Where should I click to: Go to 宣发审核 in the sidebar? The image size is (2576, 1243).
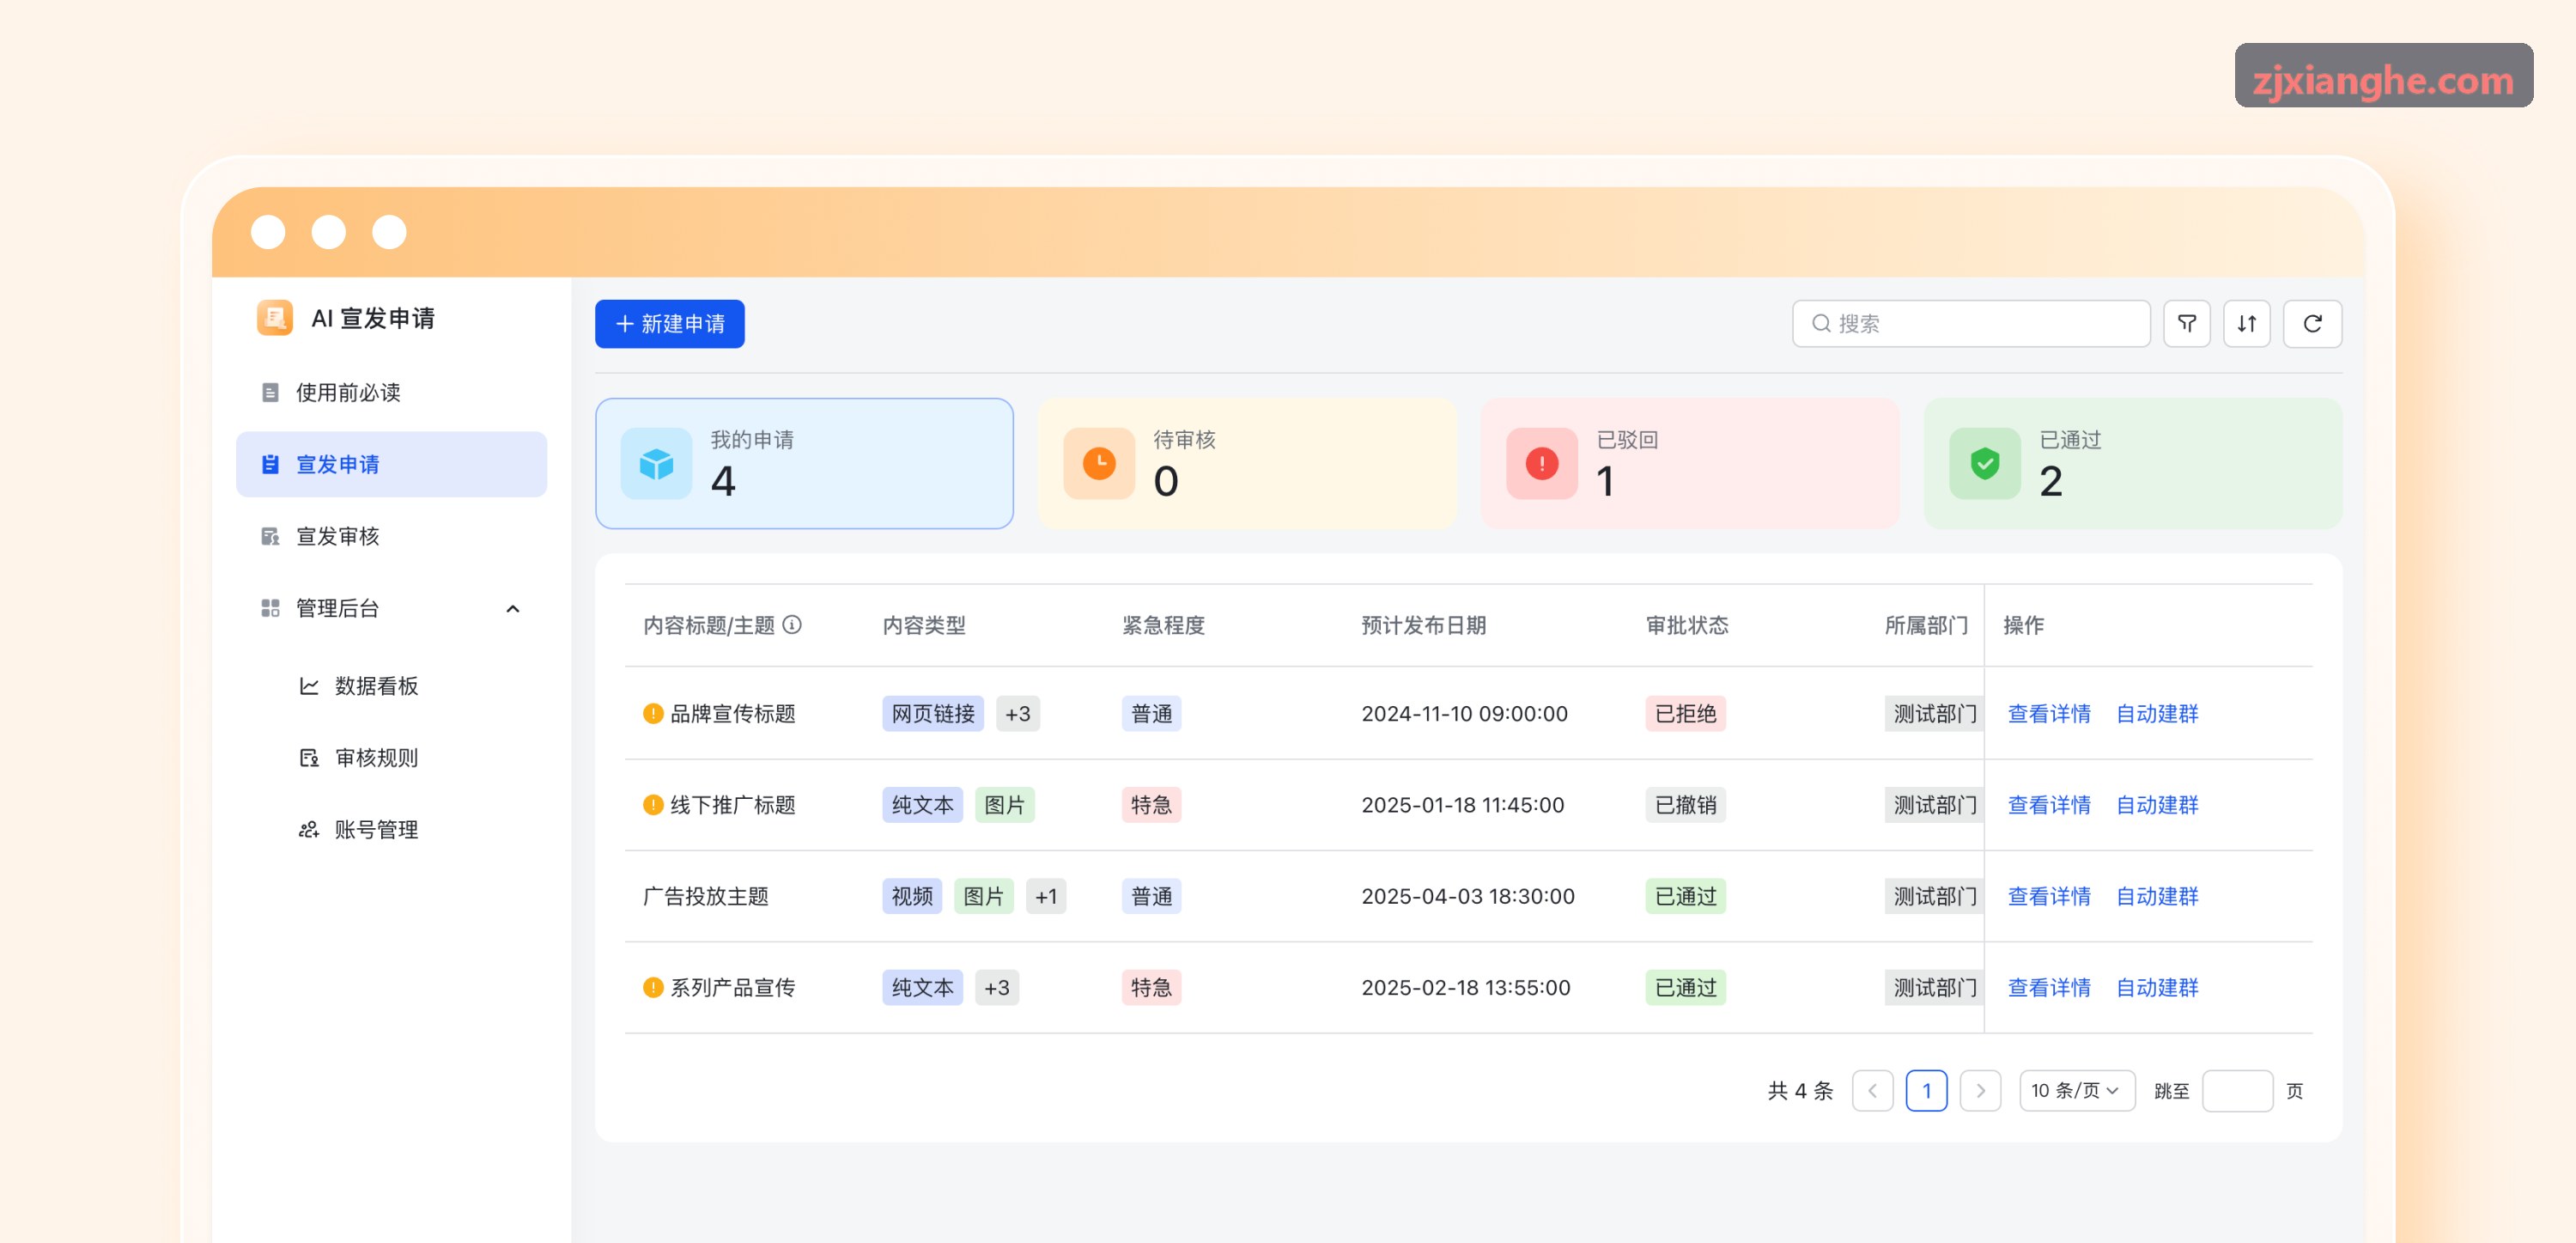pyautogui.click(x=391, y=536)
